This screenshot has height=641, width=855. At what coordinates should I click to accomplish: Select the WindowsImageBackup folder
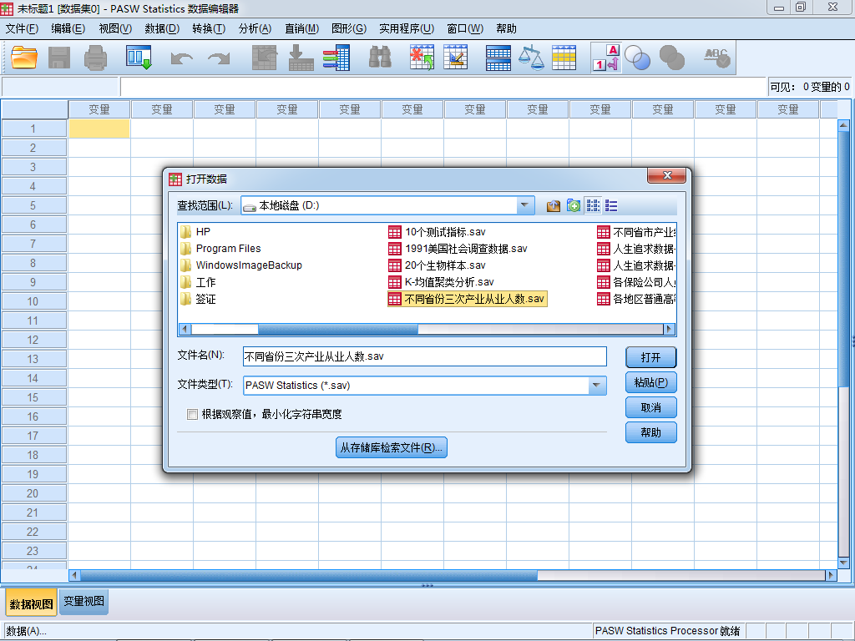coord(241,265)
